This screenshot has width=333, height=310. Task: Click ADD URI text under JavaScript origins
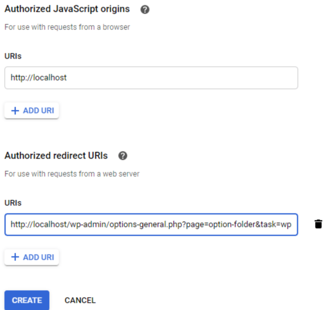[38, 111]
